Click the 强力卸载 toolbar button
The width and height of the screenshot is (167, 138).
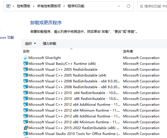pyautogui.click(x=50, y=44)
